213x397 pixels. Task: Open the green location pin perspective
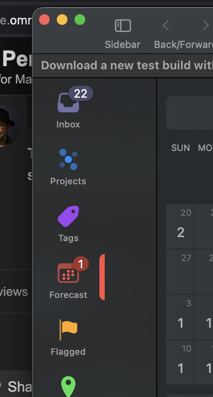coord(68,387)
